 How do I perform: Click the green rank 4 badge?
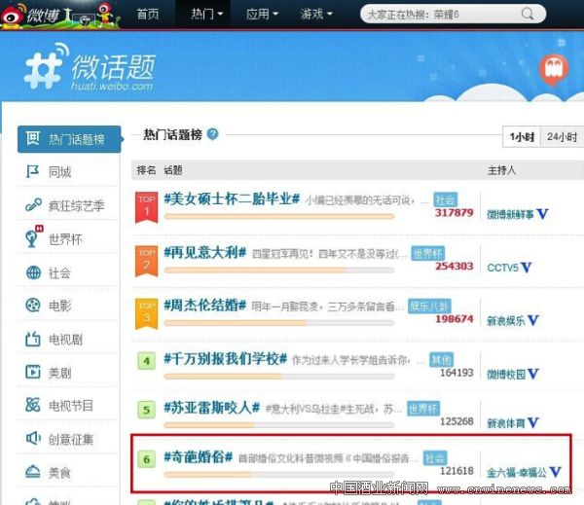tap(146, 361)
